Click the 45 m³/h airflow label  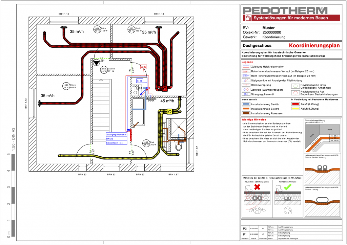(167, 101)
